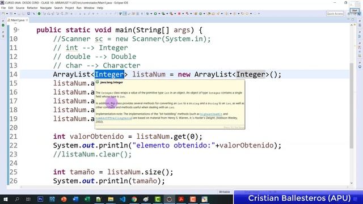Click the "elemento obtenido:" string on line 22
Viewport: 363px width, 204px height.
point(174,146)
